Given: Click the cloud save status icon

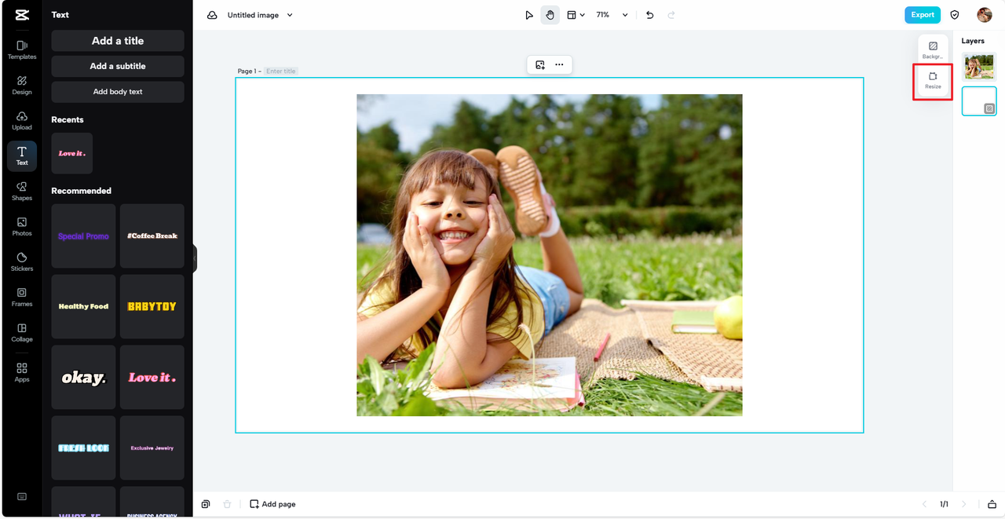Looking at the screenshot, I should tap(212, 15).
